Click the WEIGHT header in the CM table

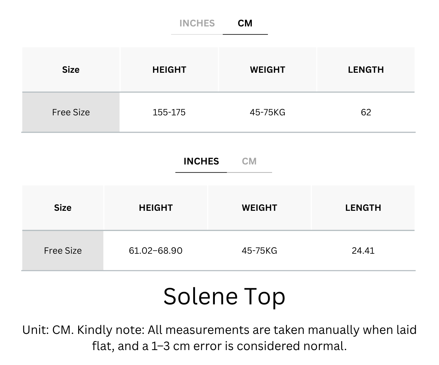268,70
